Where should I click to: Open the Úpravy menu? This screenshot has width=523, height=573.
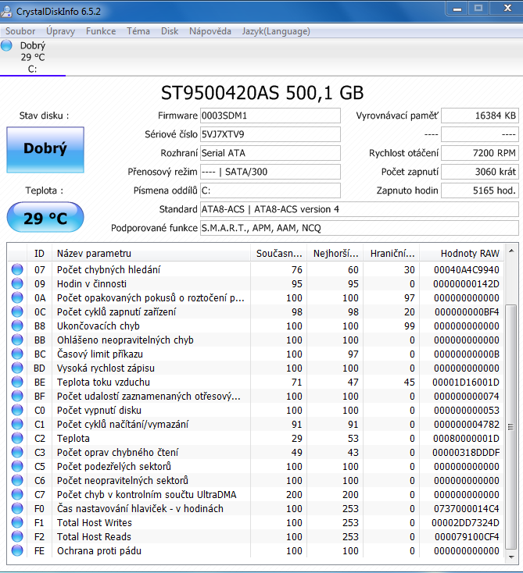60,31
